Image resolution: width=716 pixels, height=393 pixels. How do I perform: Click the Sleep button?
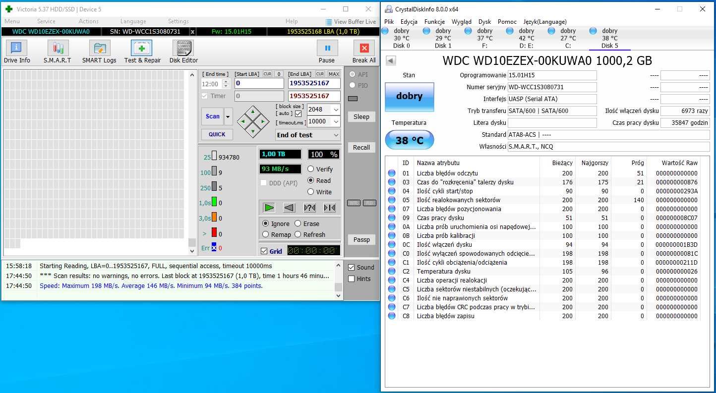click(361, 117)
